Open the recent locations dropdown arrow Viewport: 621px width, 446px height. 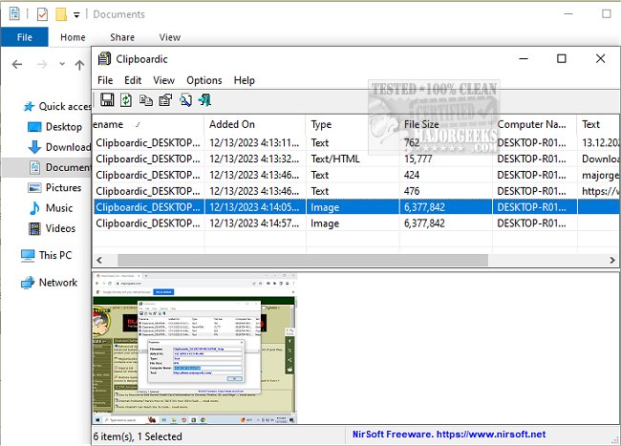pyautogui.click(x=64, y=64)
